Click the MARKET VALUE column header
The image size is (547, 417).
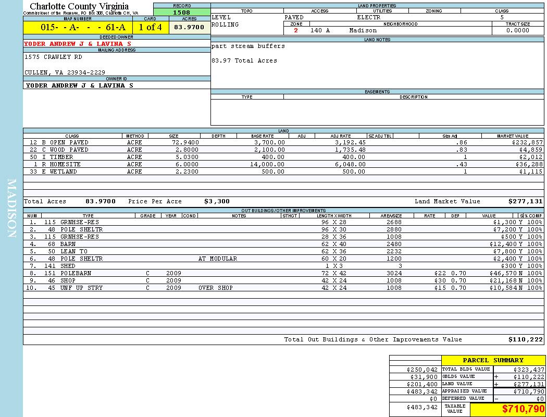pyautogui.click(x=512, y=136)
